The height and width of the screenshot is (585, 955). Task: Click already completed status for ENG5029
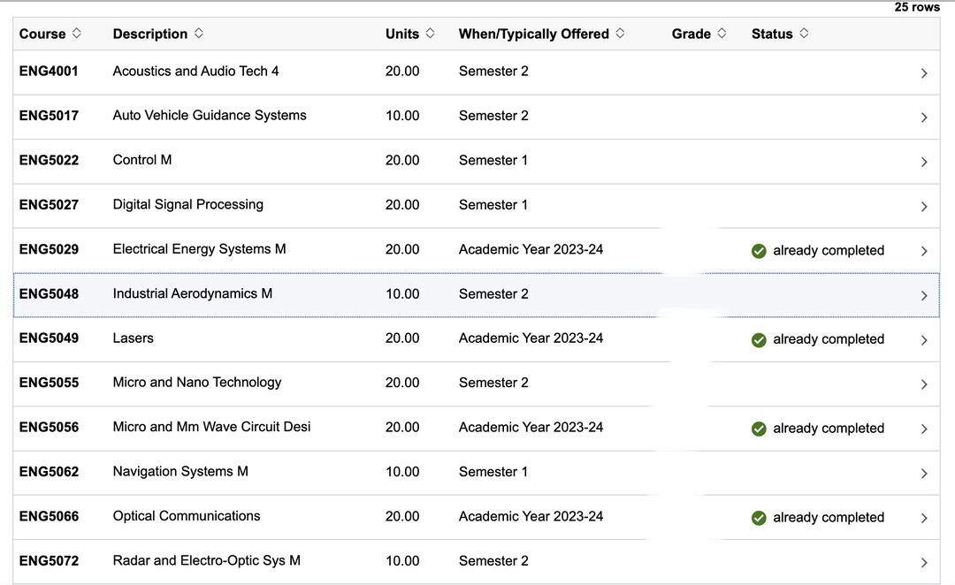coord(829,251)
